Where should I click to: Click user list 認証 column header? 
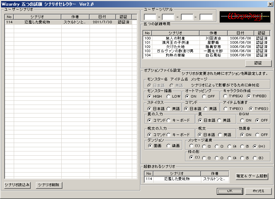124,17
